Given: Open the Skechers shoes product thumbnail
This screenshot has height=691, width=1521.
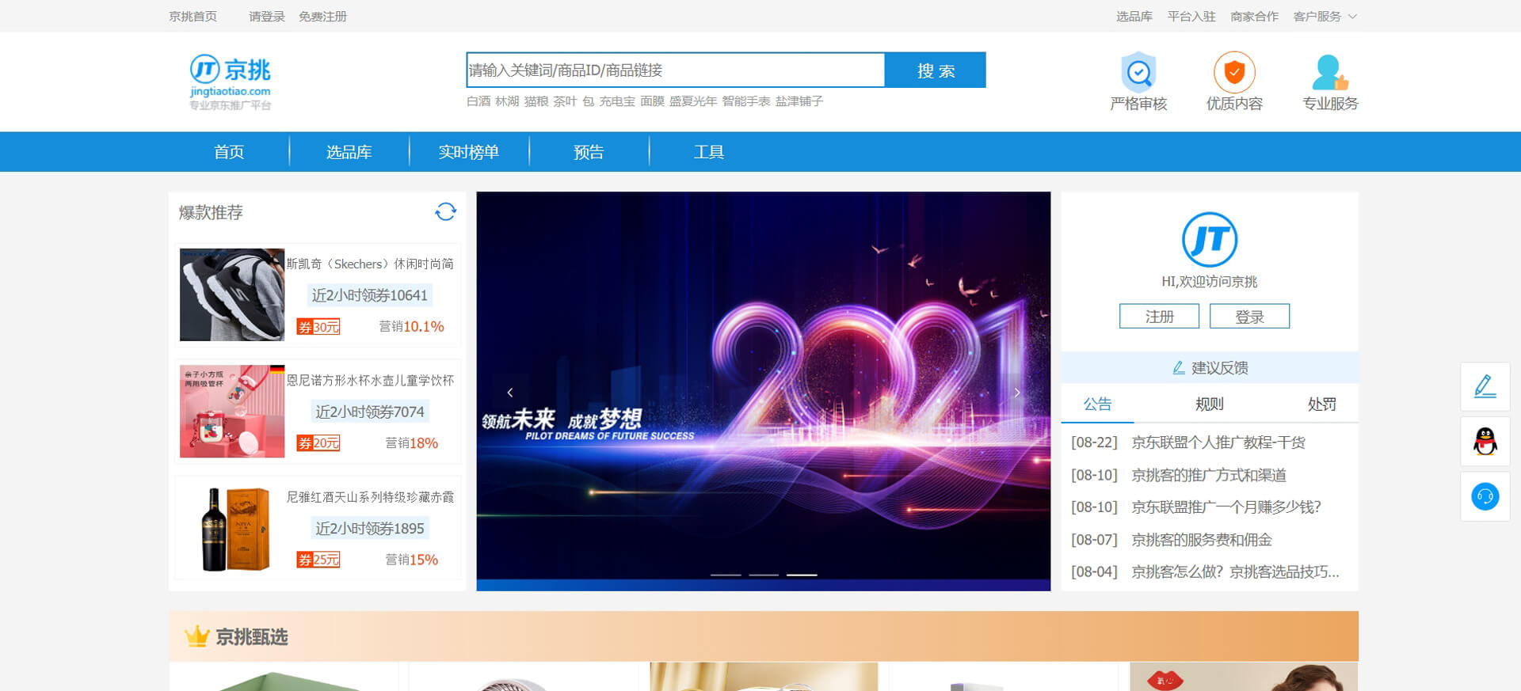Looking at the screenshot, I should (x=231, y=295).
